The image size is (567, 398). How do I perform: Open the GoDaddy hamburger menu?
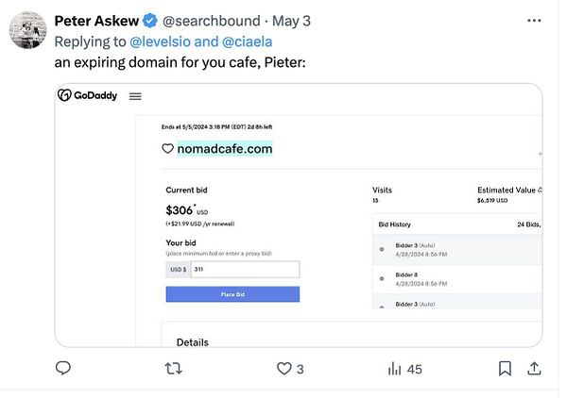135,95
